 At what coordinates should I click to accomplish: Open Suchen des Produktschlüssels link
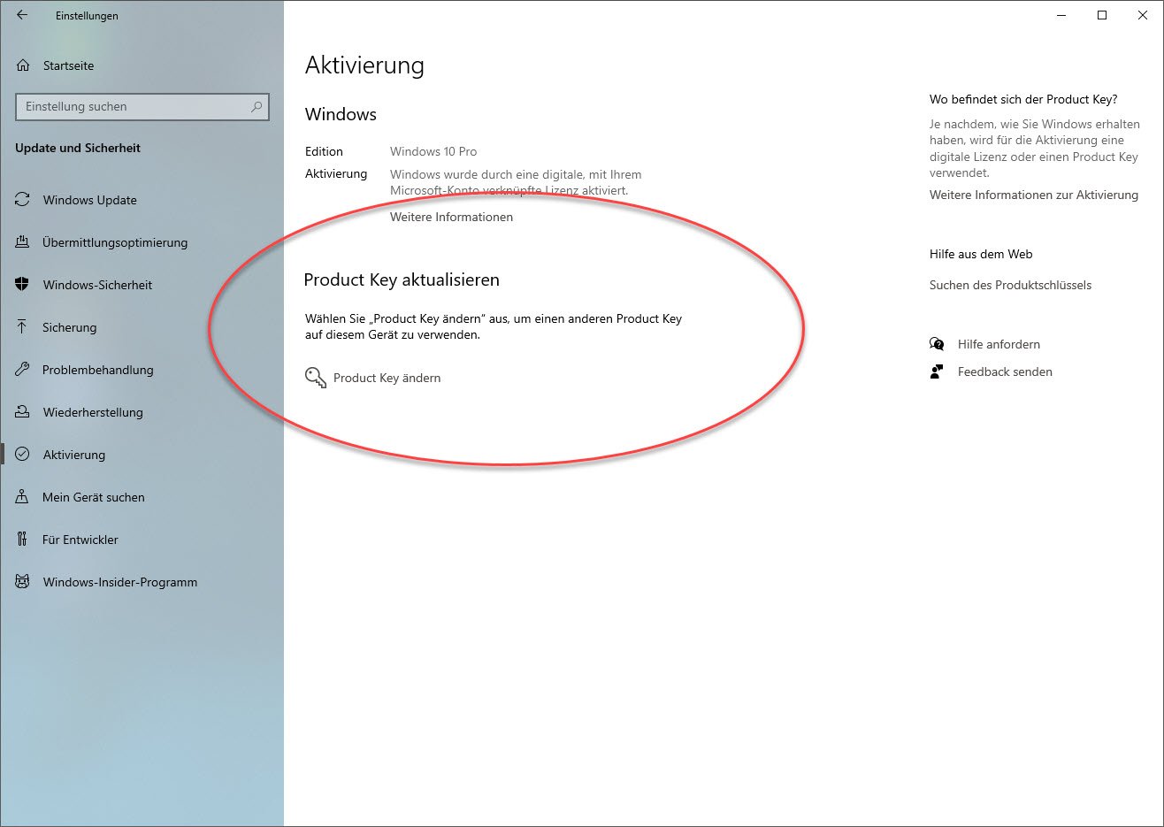click(1010, 285)
